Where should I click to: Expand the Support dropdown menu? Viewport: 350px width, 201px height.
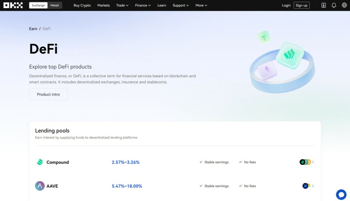(x=180, y=5)
